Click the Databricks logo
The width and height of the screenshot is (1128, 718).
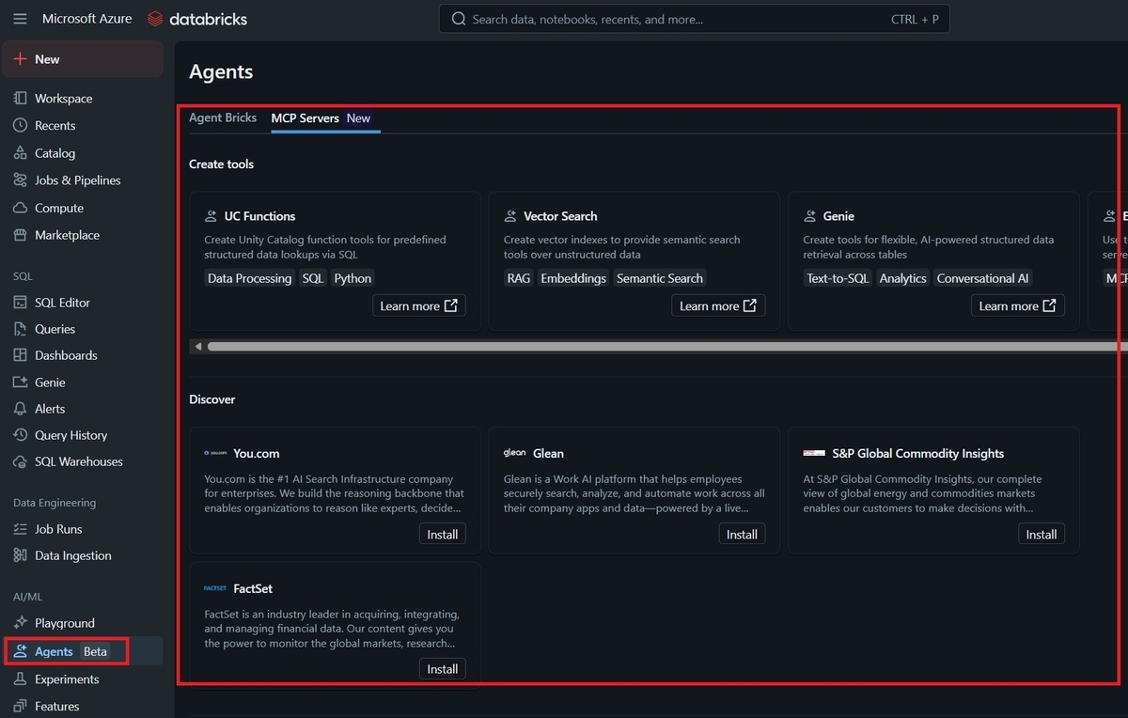[x=196, y=18]
